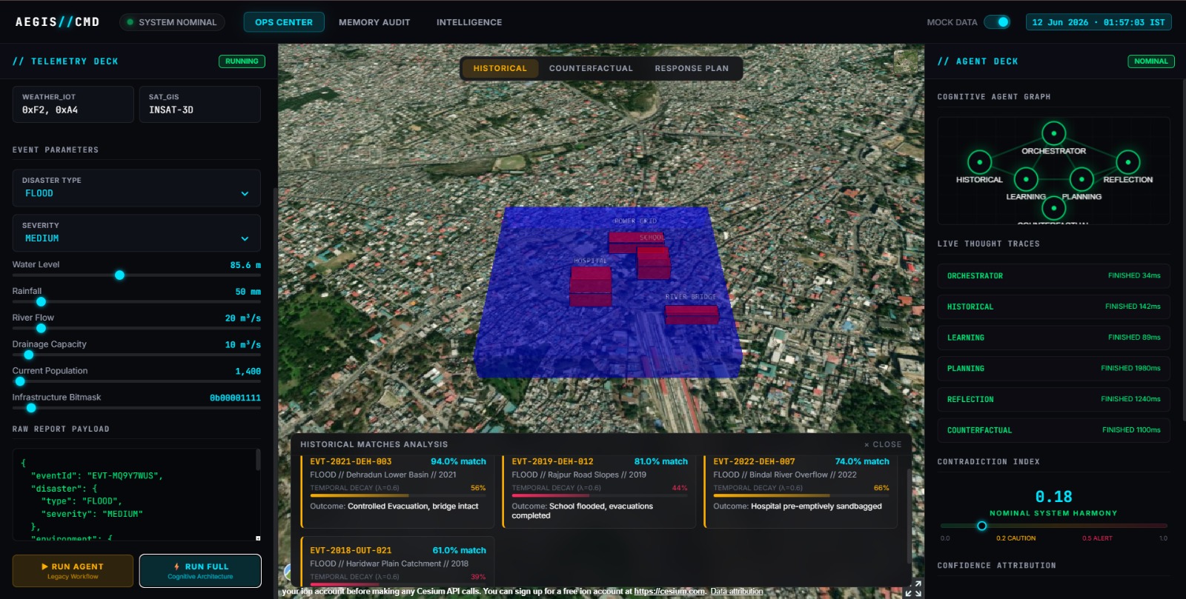The width and height of the screenshot is (1186, 599).
Task: Select the Historical map view tab
Action: coord(500,68)
